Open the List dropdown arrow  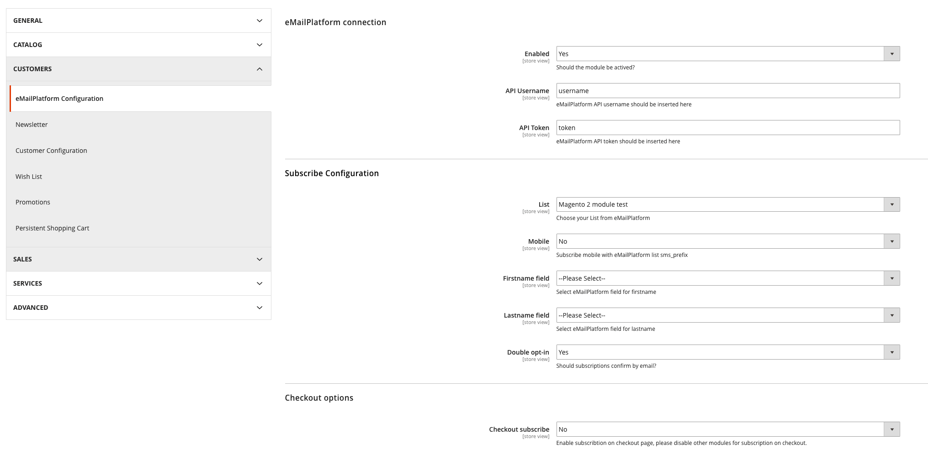[x=891, y=204]
